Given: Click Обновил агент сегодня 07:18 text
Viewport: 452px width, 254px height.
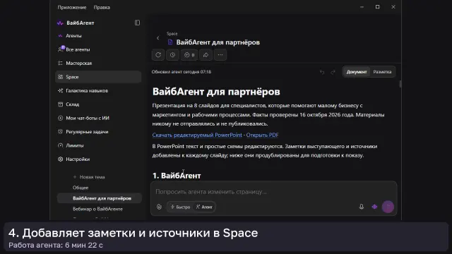Looking at the screenshot, I should [x=182, y=72].
